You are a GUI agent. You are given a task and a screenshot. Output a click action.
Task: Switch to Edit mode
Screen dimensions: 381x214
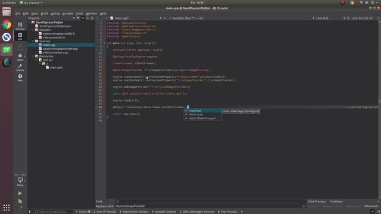pyautogui.click(x=20, y=36)
